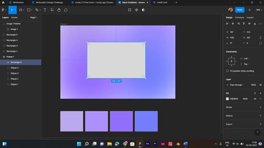The image size is (264, 148).
Task: Click the Use as mask icon
Action: coord(143,10)
